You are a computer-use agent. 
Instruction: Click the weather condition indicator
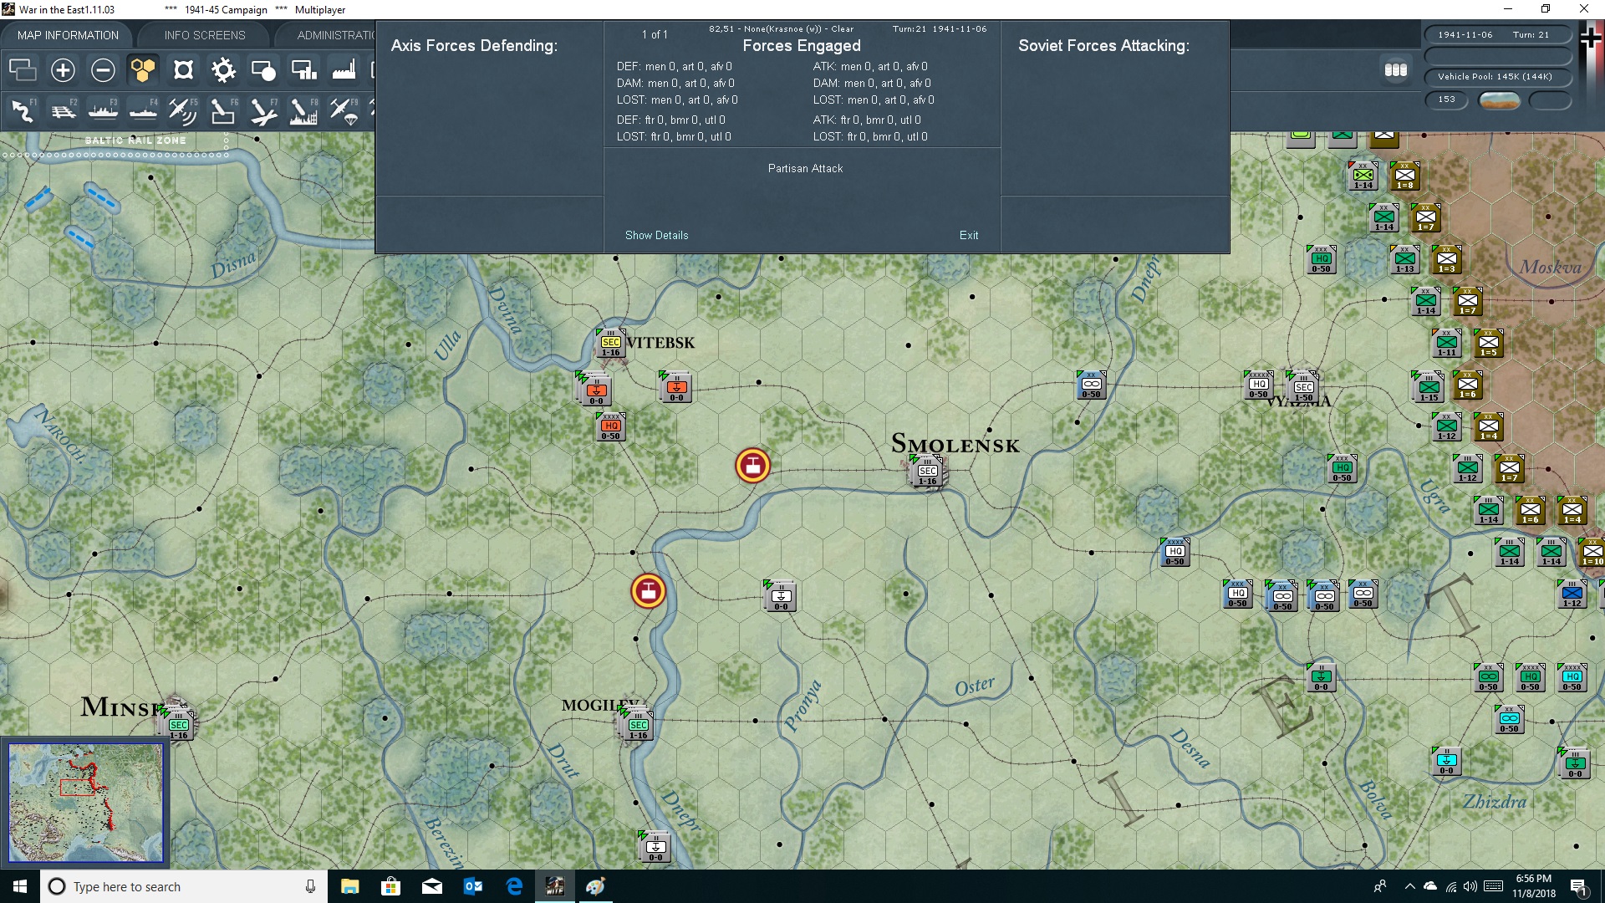(1499, 100)
